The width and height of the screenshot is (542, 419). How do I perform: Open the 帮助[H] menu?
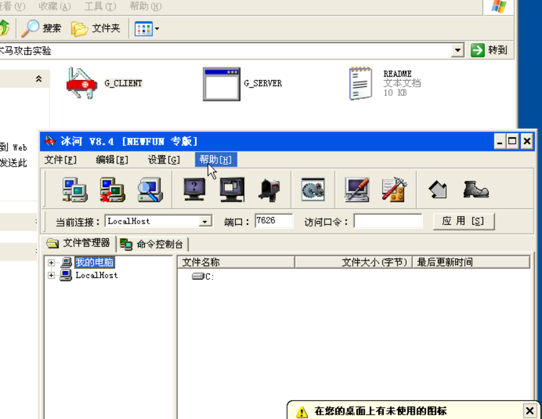216,160
